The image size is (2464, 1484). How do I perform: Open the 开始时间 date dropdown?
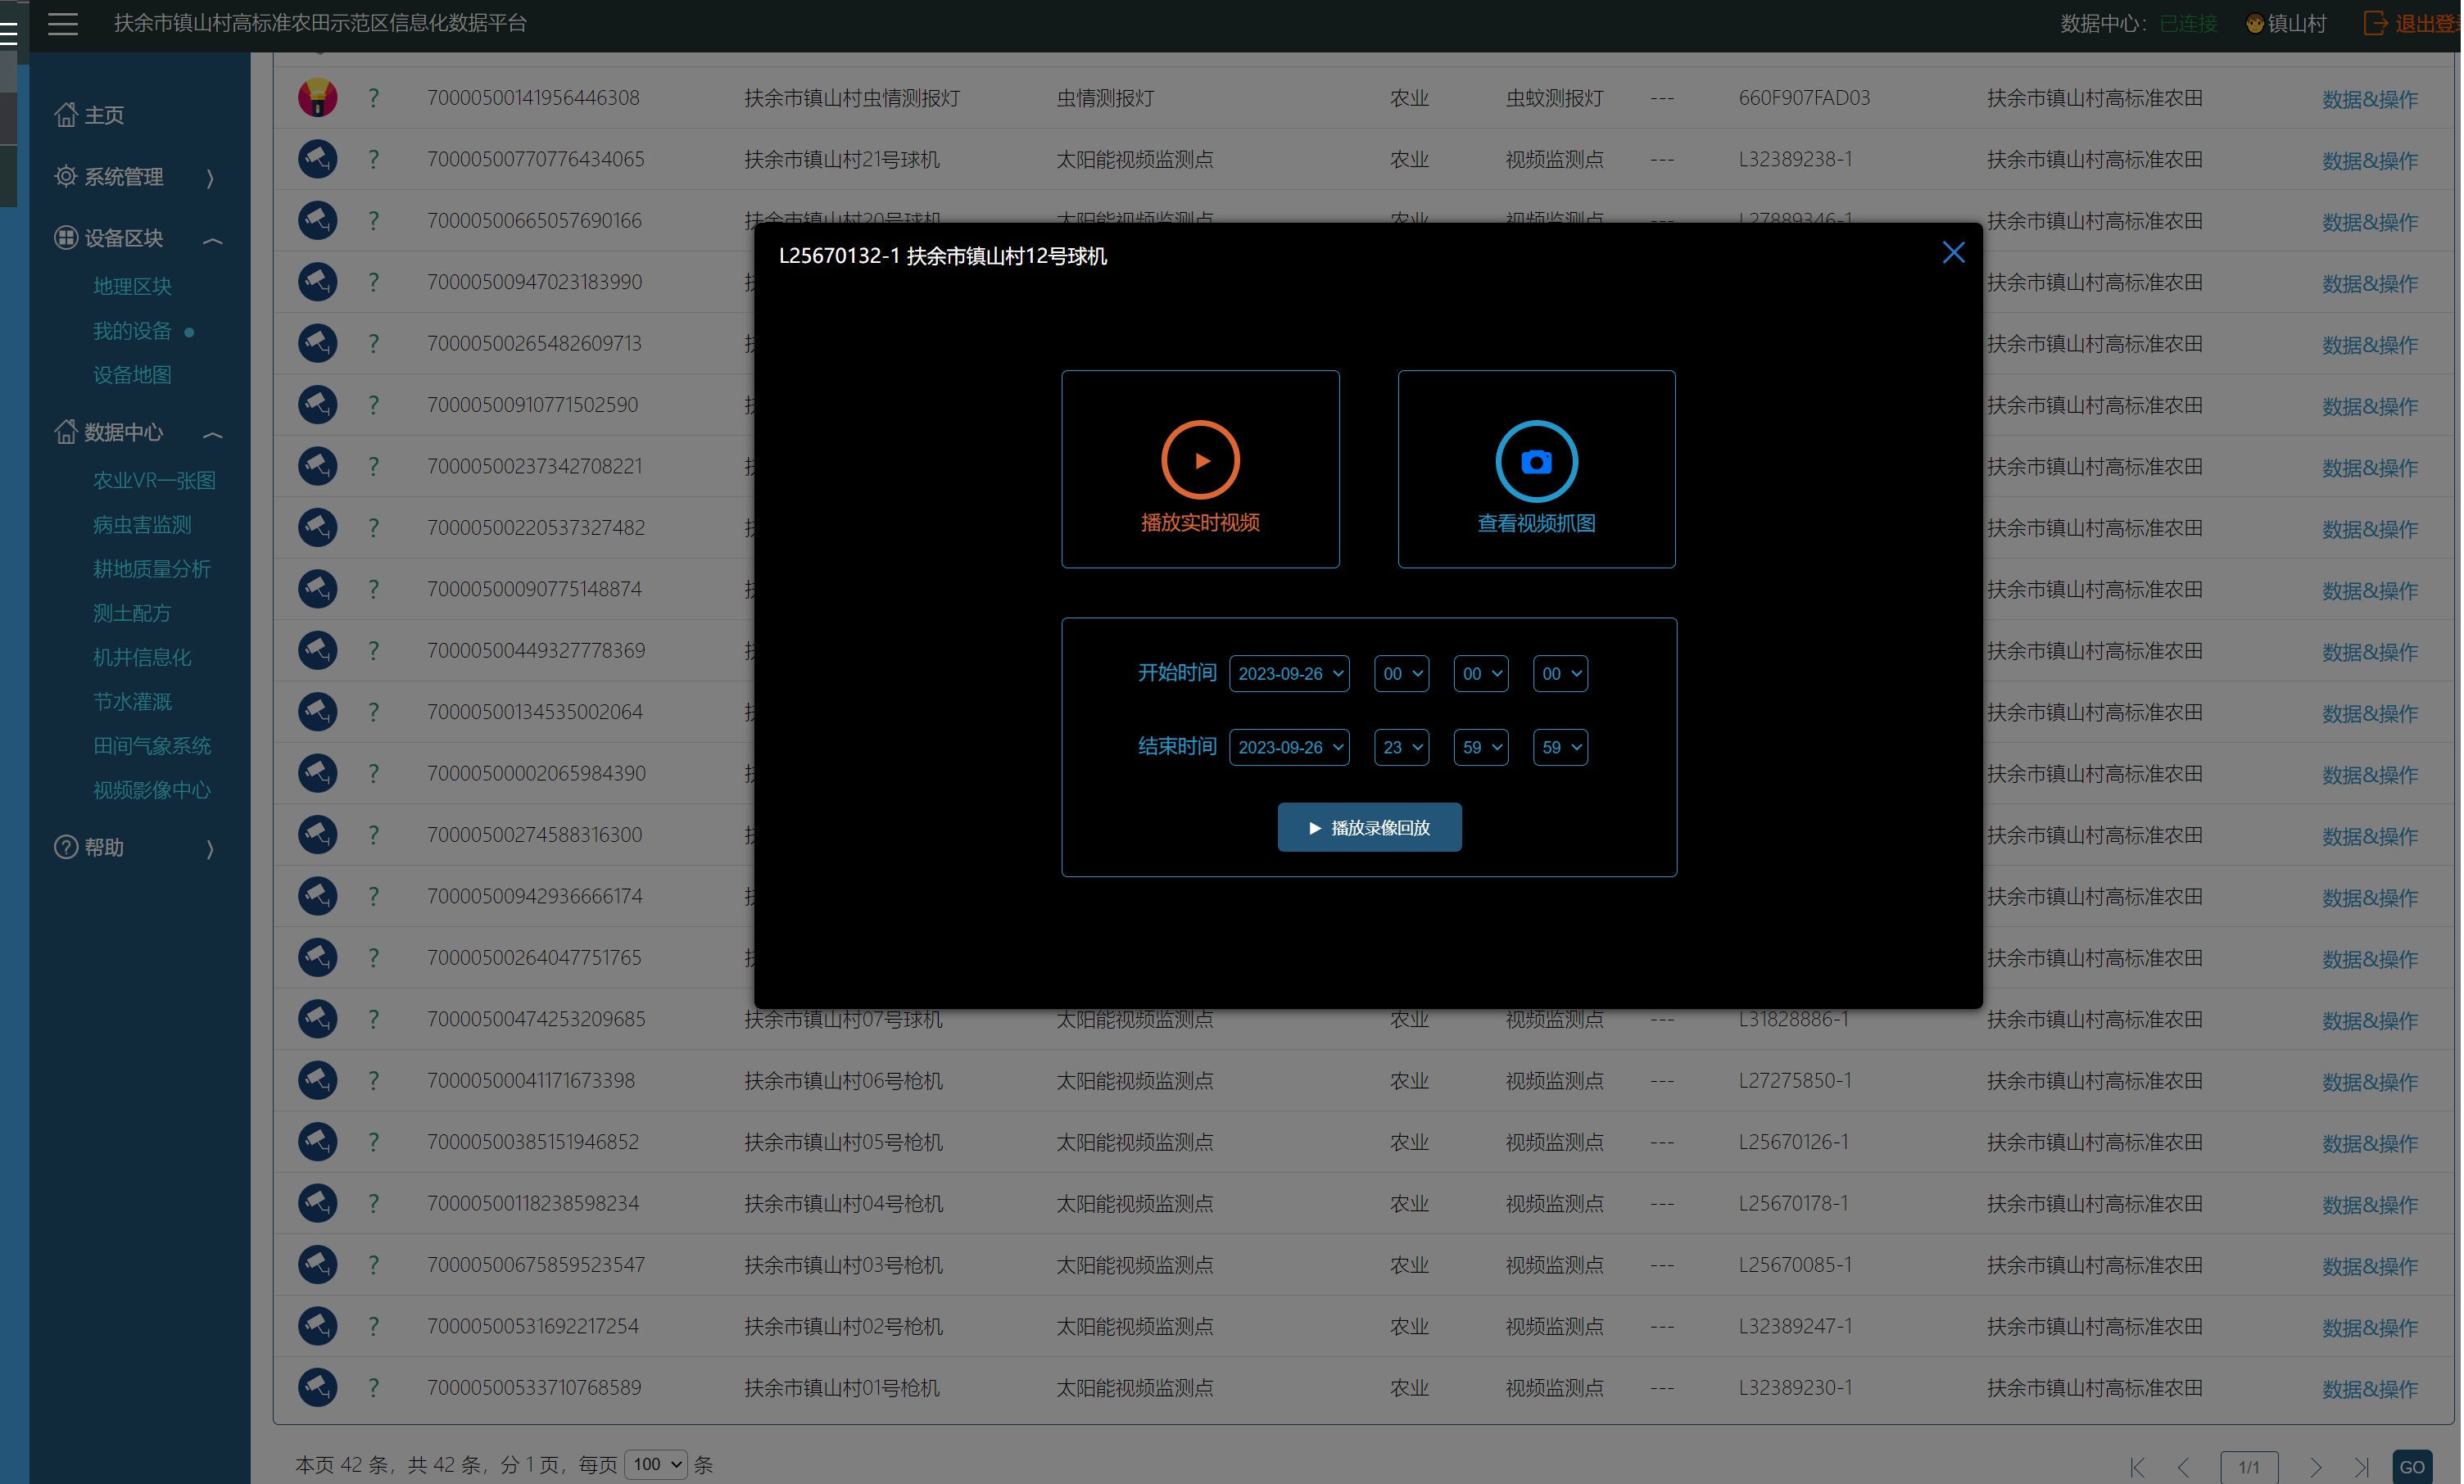click(1289, 674)
